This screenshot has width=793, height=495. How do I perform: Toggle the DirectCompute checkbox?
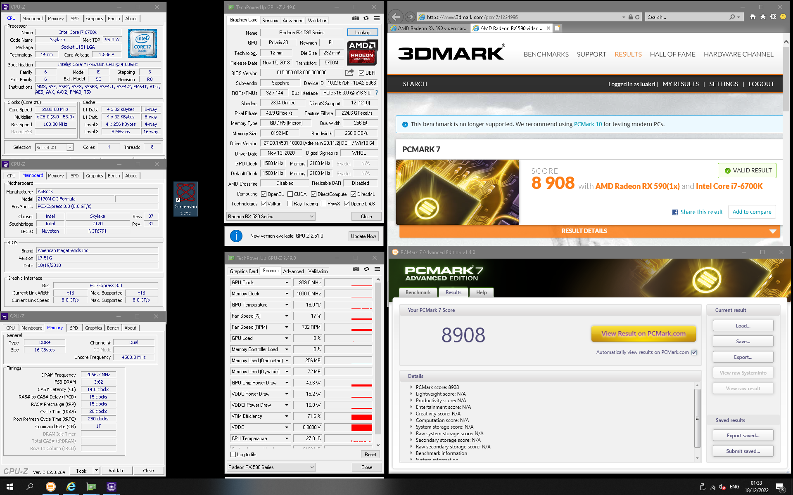313,194
